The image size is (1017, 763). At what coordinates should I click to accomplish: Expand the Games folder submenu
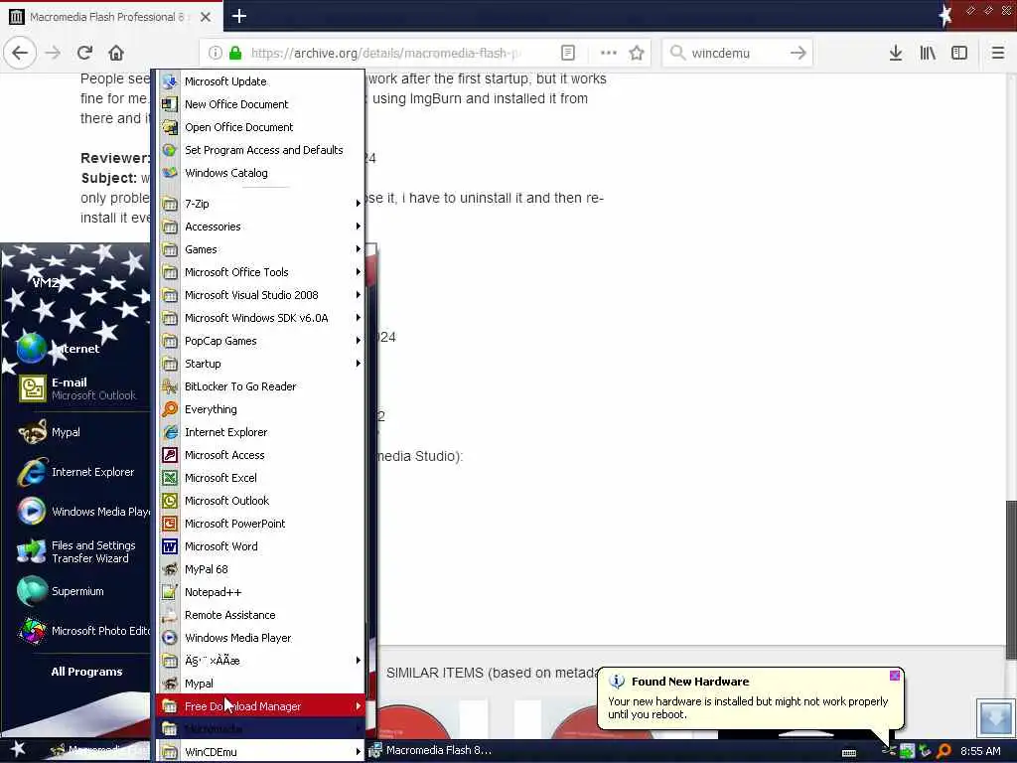tap(259, 249)
